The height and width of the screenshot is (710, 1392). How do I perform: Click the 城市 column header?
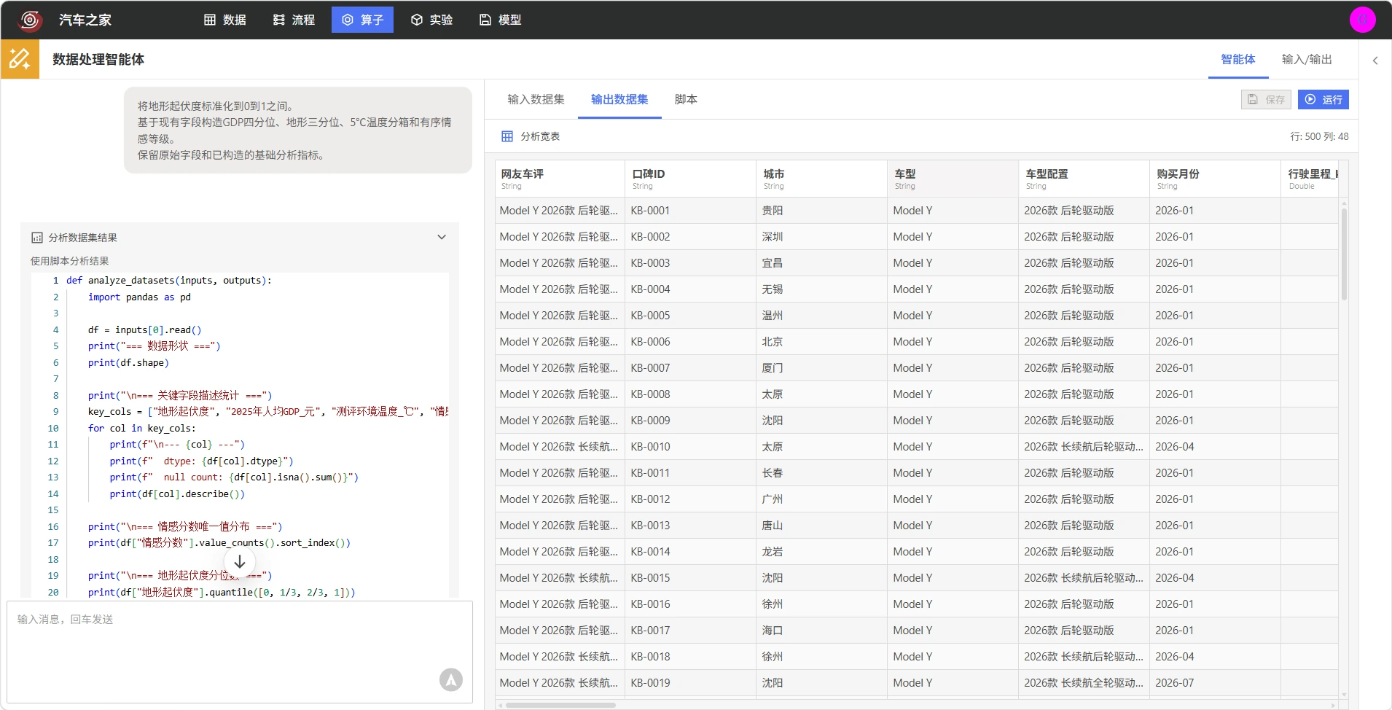[822, 179]
